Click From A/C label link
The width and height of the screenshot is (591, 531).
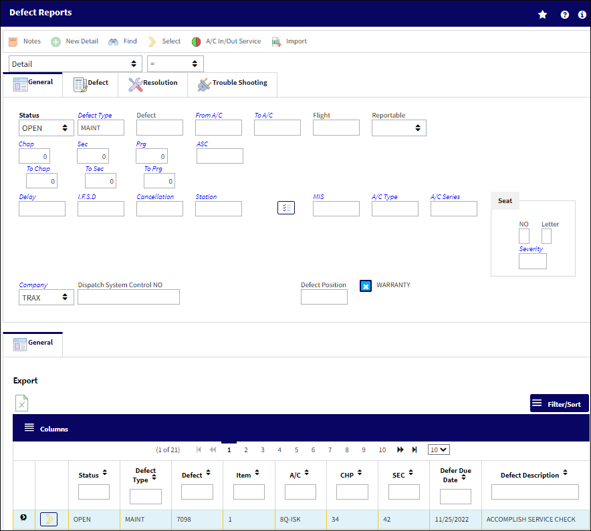tap(209, 116)
